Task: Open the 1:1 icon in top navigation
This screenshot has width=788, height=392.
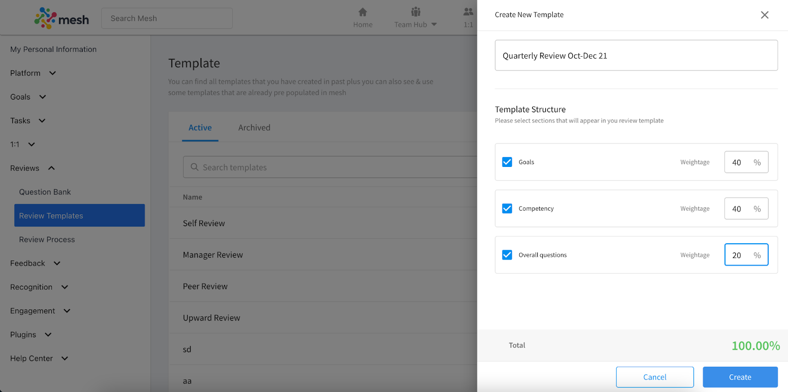Action: (x=468, y=12)
